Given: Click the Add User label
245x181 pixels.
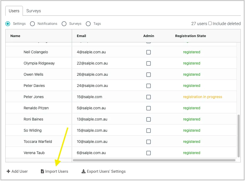Looking at the screenshot, I should (x=20, y=171).
